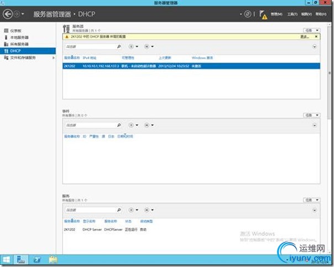Click the 本地服务器 server icon
Image resolution: width=334 pixels, height=267 pixels.
point(6,38)
